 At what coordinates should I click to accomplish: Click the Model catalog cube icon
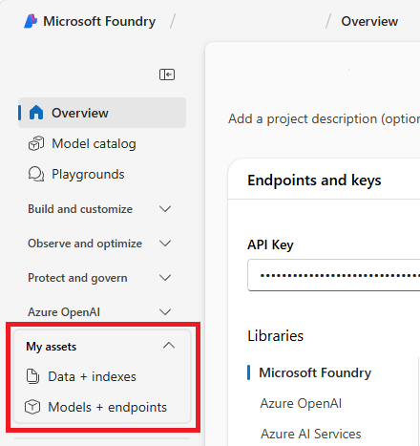(36, 143)
